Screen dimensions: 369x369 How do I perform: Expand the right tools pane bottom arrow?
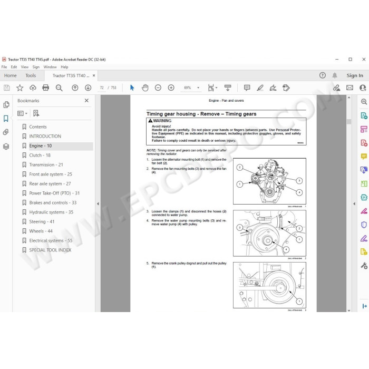365,306
